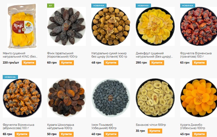Click Купити for the 60 грн dates
The image size is (217, 137).
tap(66, 63)
